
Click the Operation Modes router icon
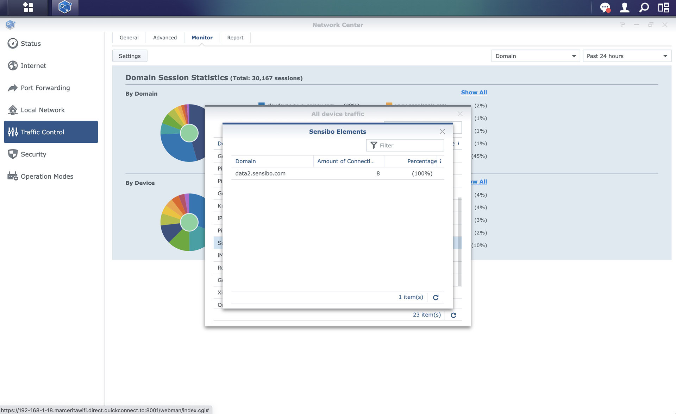13,176
